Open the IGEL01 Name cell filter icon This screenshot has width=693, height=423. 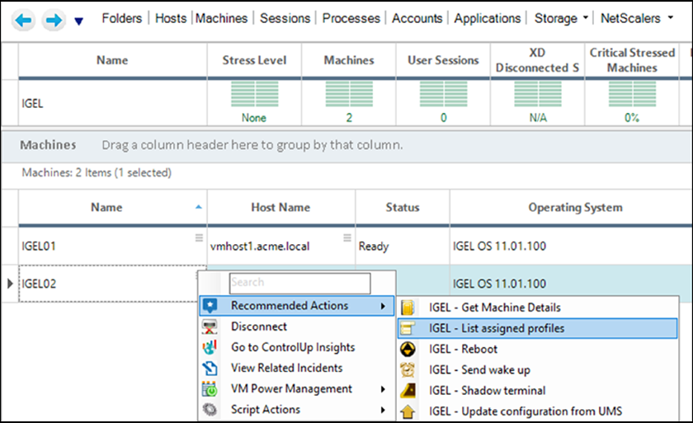[199, 237]
